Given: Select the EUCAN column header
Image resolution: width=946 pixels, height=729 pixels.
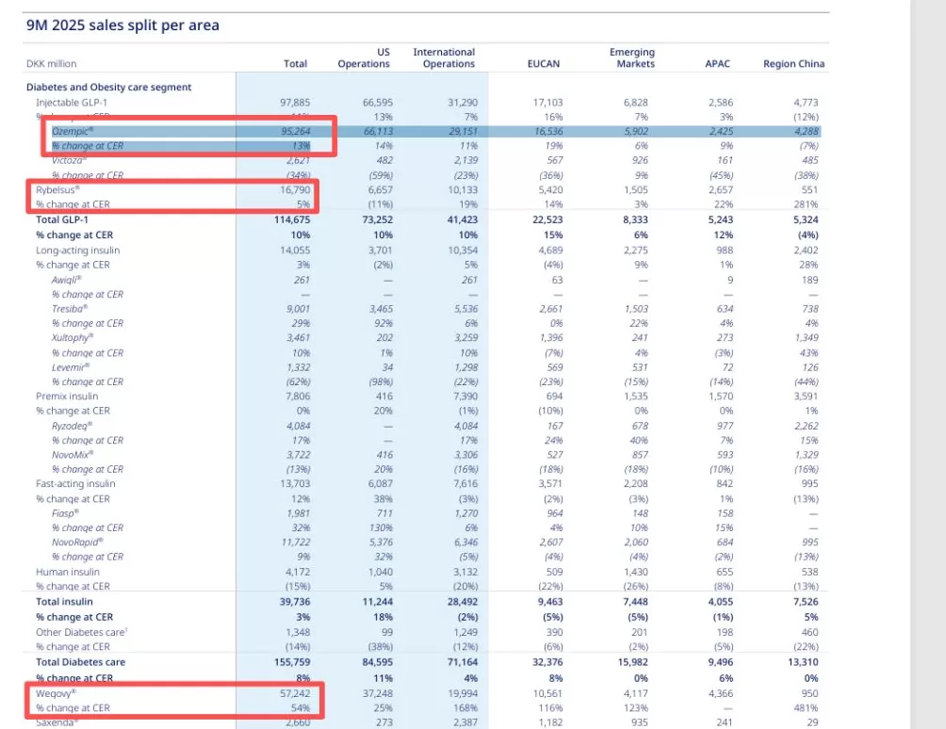Looking at the screenshot, I should (546, 64).
